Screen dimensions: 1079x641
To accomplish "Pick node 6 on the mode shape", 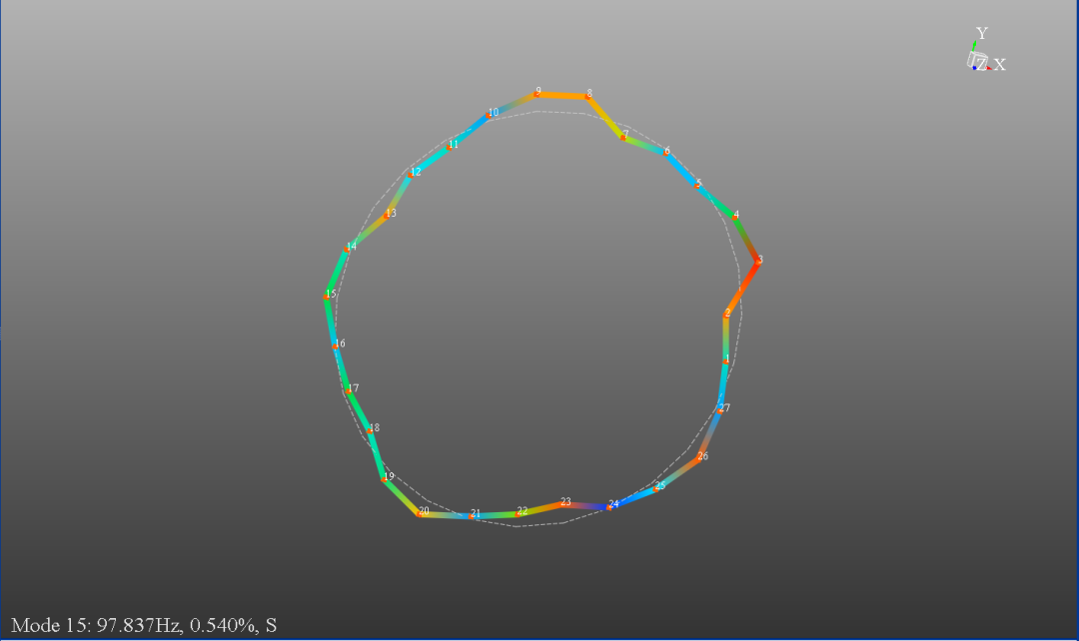I will click(x=664, y=152).
